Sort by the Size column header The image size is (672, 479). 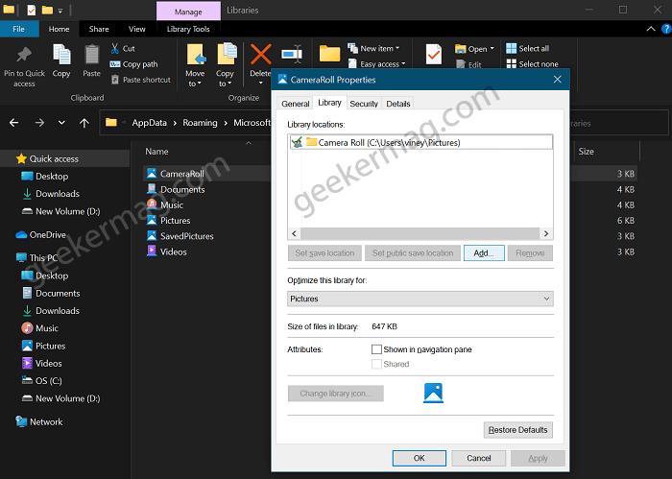[586, 152]
